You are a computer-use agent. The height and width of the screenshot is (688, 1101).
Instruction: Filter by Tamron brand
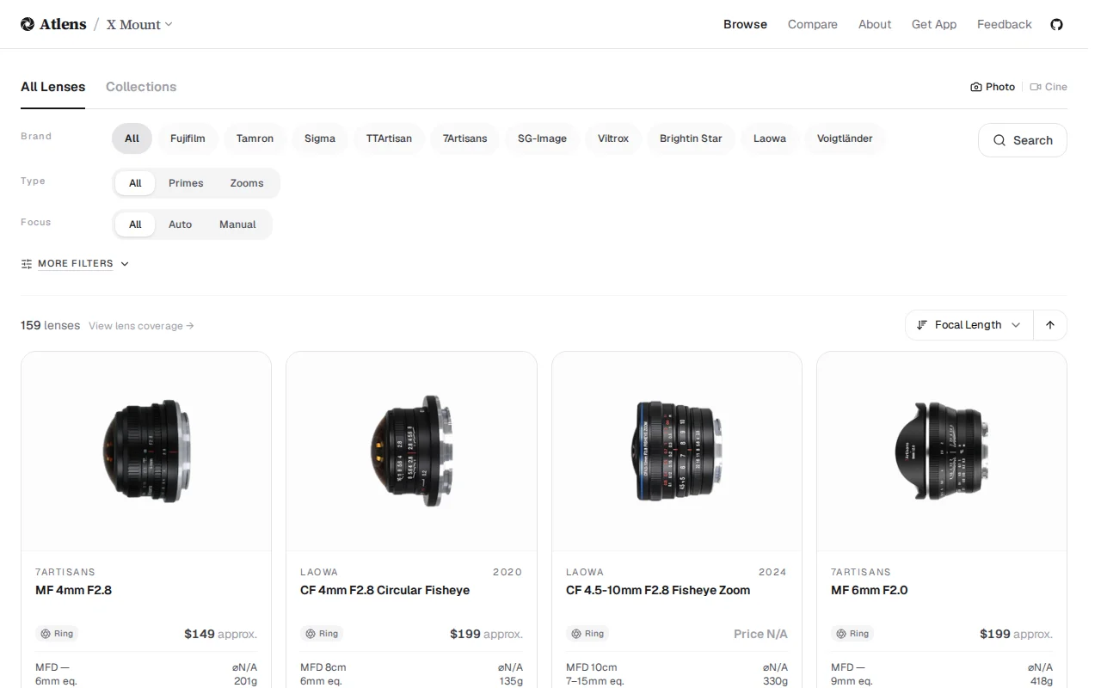tap(255, 138)
